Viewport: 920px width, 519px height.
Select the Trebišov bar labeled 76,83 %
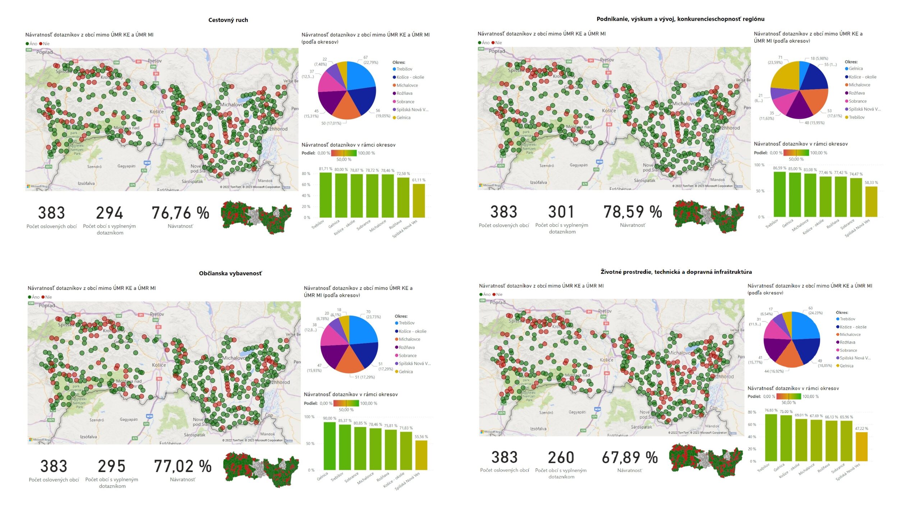point(771,438)
